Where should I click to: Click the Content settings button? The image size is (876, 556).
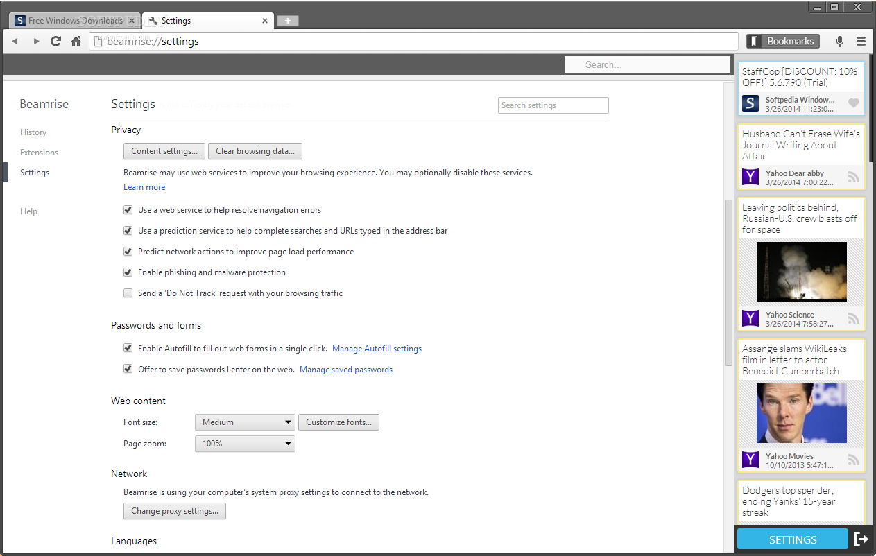click(x=164, y=151)
